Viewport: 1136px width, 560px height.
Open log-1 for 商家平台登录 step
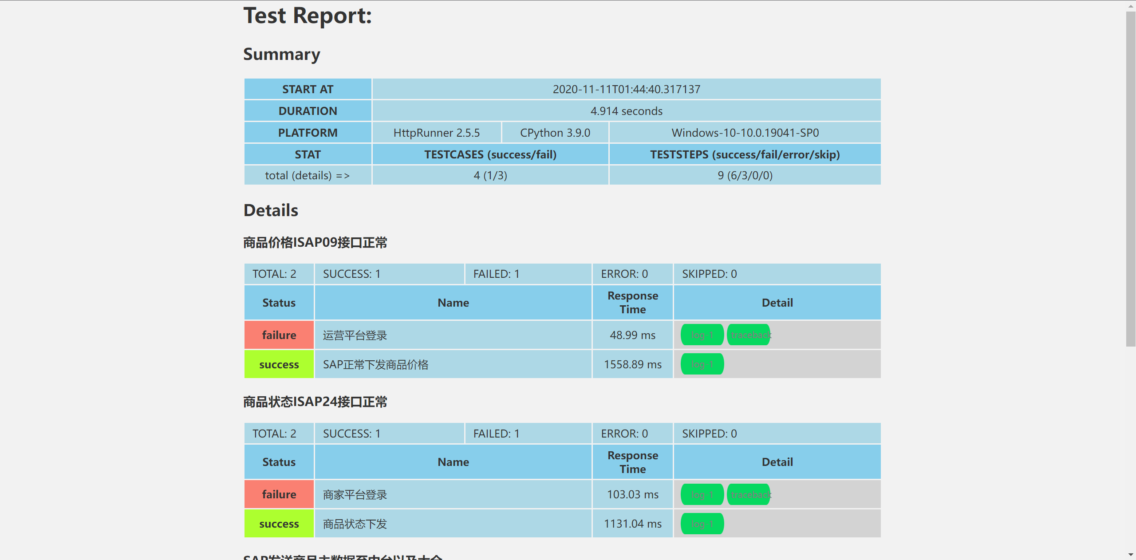tap(702, 494)
